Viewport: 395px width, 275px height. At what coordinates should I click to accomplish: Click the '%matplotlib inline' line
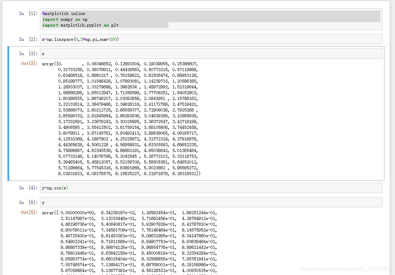coord(64,14)
